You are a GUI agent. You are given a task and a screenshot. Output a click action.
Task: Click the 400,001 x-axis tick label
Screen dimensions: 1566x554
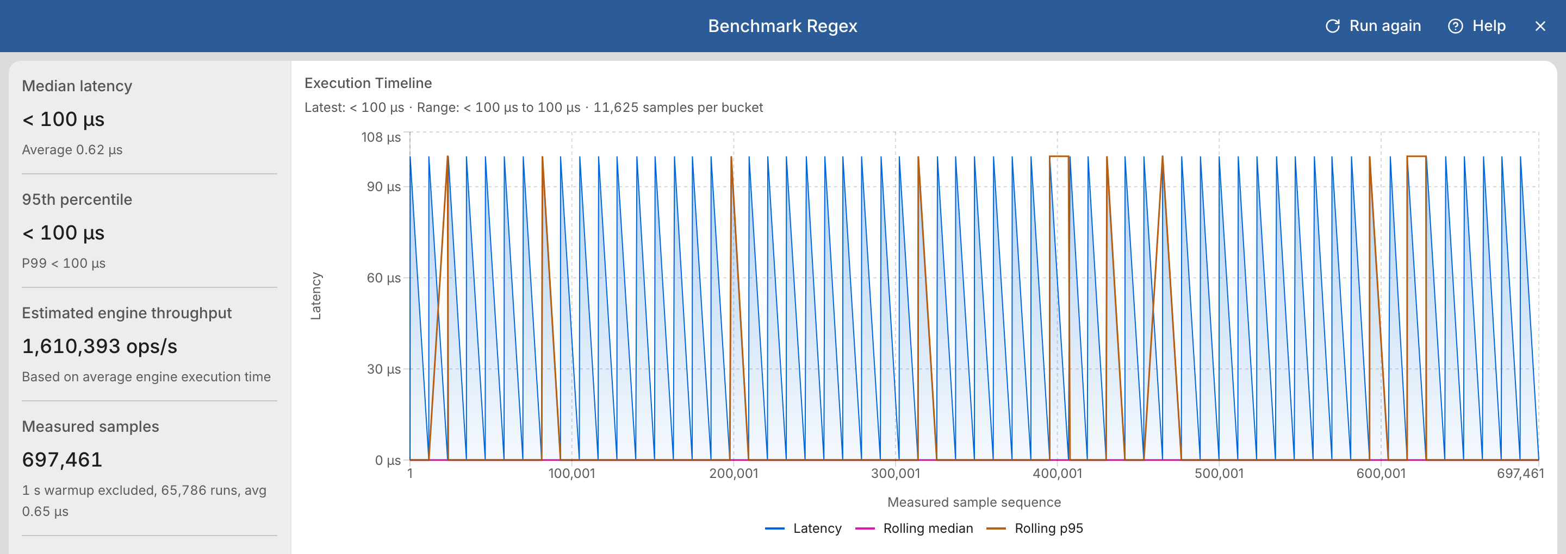pos(1057,473)
